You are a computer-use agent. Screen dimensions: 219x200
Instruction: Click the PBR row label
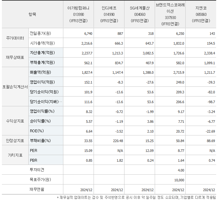pos(33,160)
